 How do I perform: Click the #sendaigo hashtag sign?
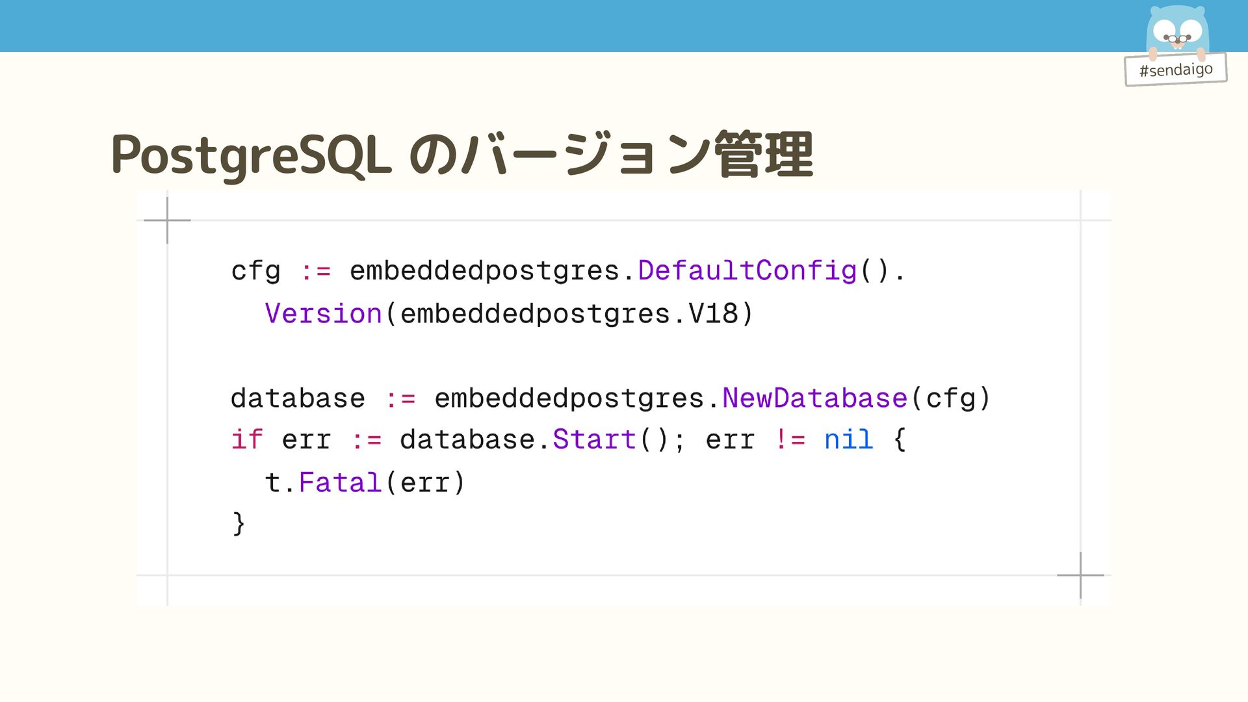coord(1175,70)
